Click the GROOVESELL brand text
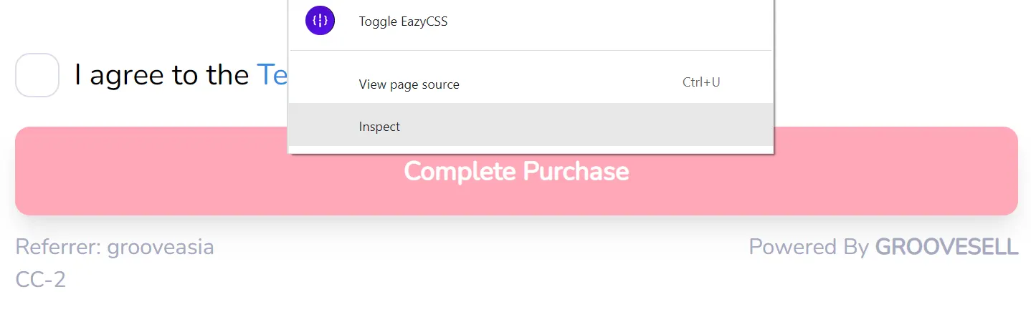This screenshot has width=1031, height=322. tap(946, 247)
